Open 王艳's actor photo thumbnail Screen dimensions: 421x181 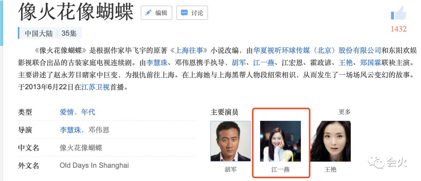click(330, 141)
